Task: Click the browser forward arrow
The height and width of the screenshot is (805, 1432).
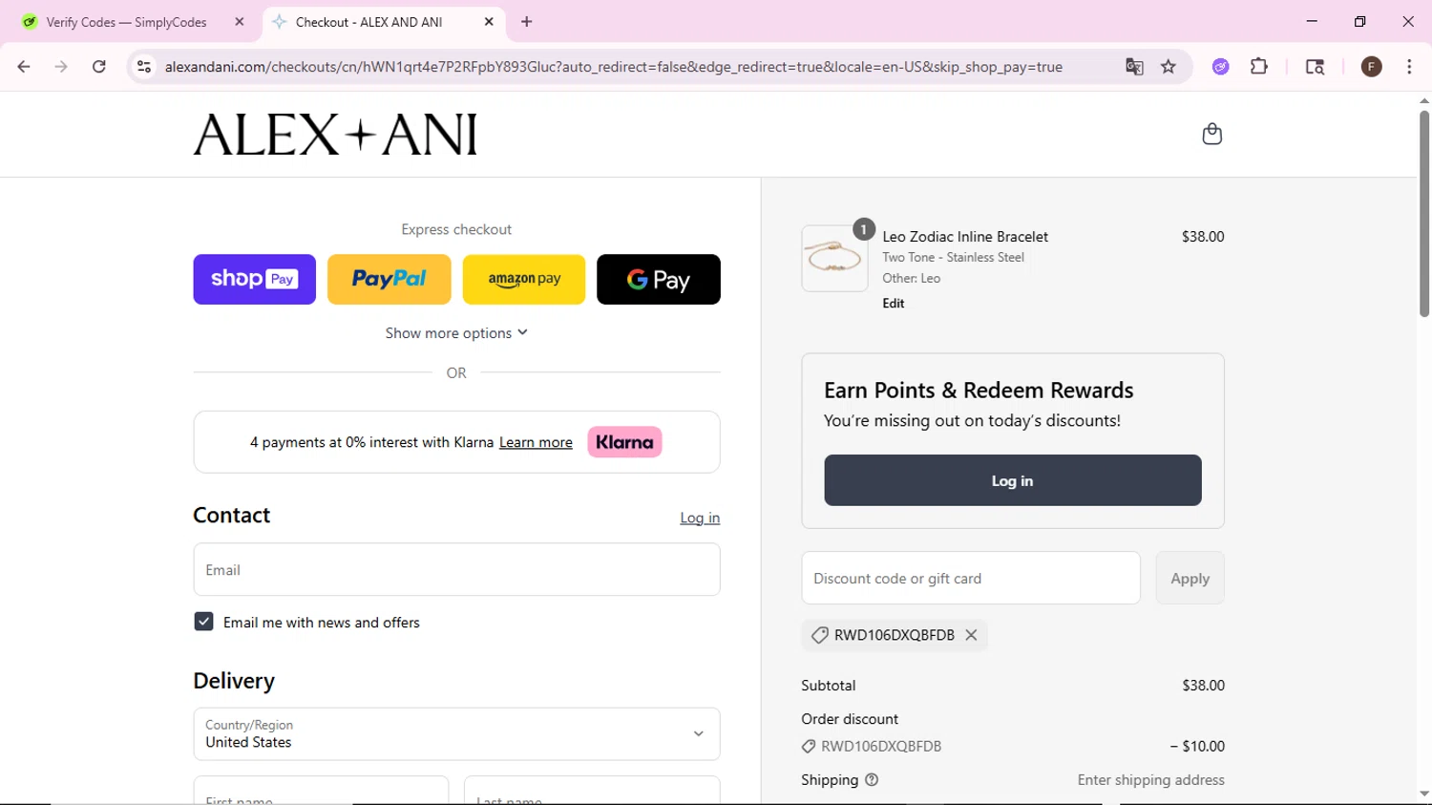Action: tap(61, 67)
